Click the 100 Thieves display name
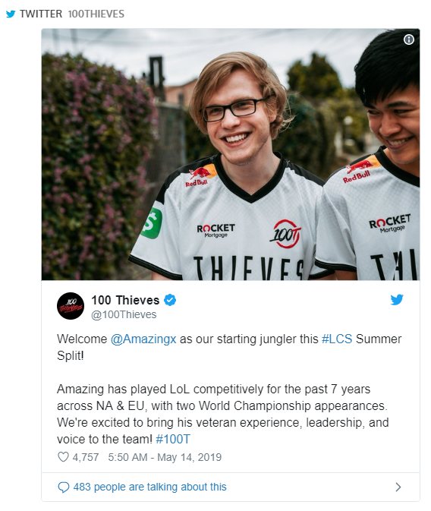 point(125,300)
